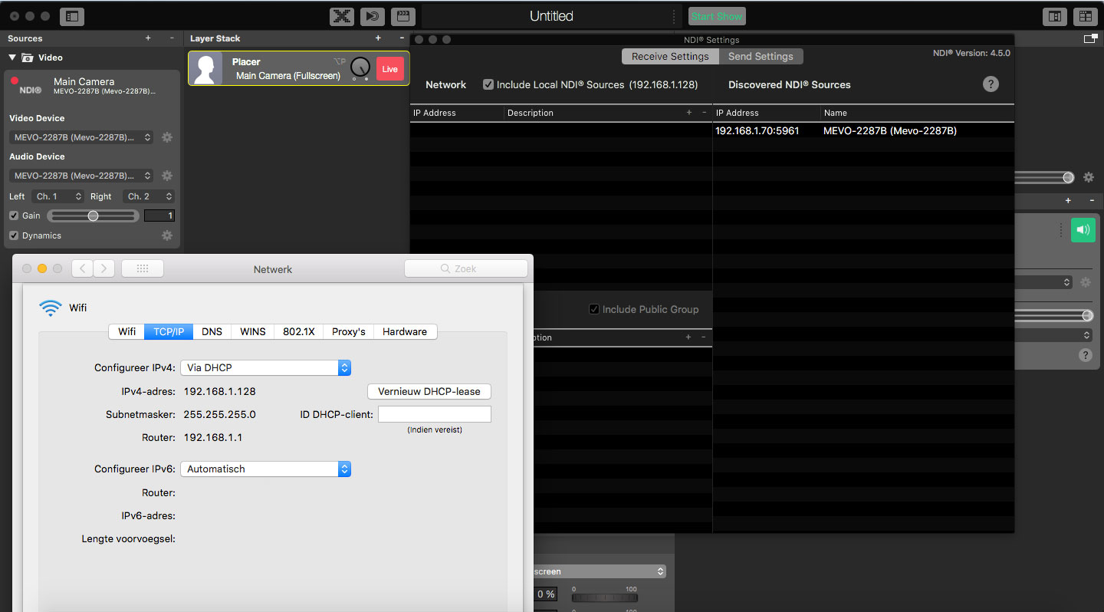
Task: Click top right slider near gear
Action: (x=1045, y=177)
